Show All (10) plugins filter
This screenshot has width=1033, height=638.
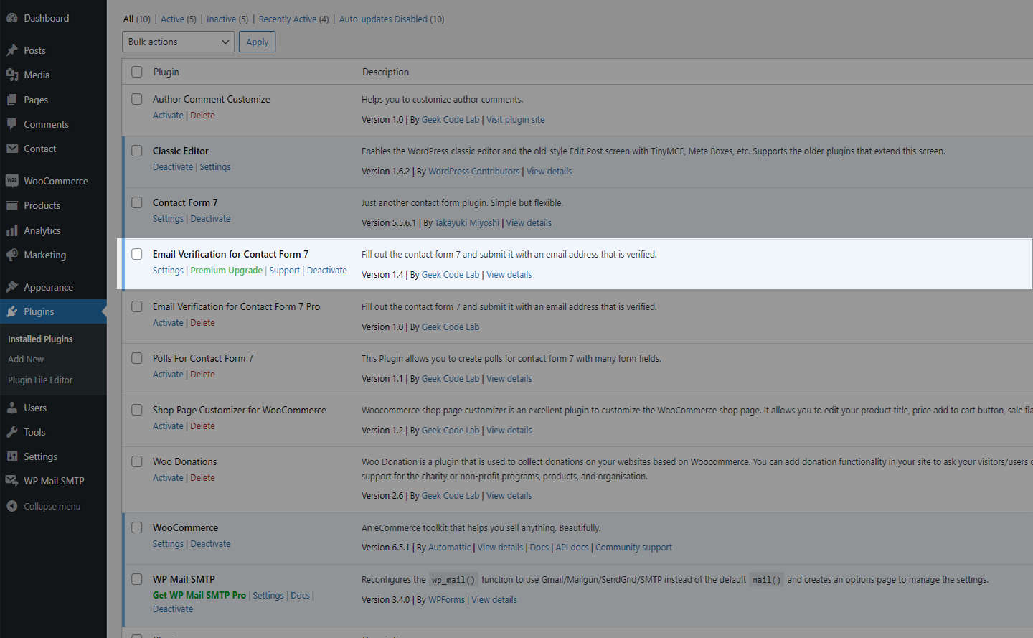point(137,19)
